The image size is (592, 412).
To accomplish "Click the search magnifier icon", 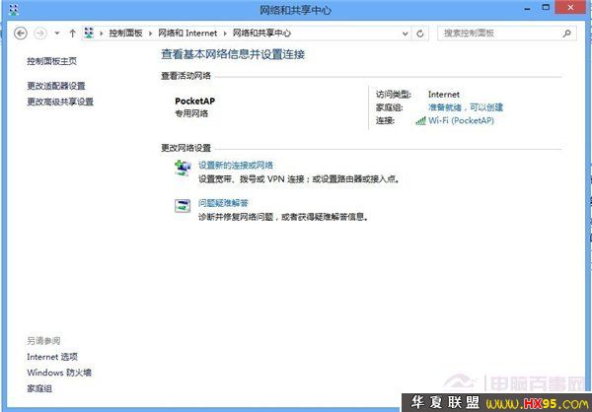I will (570, 33).
